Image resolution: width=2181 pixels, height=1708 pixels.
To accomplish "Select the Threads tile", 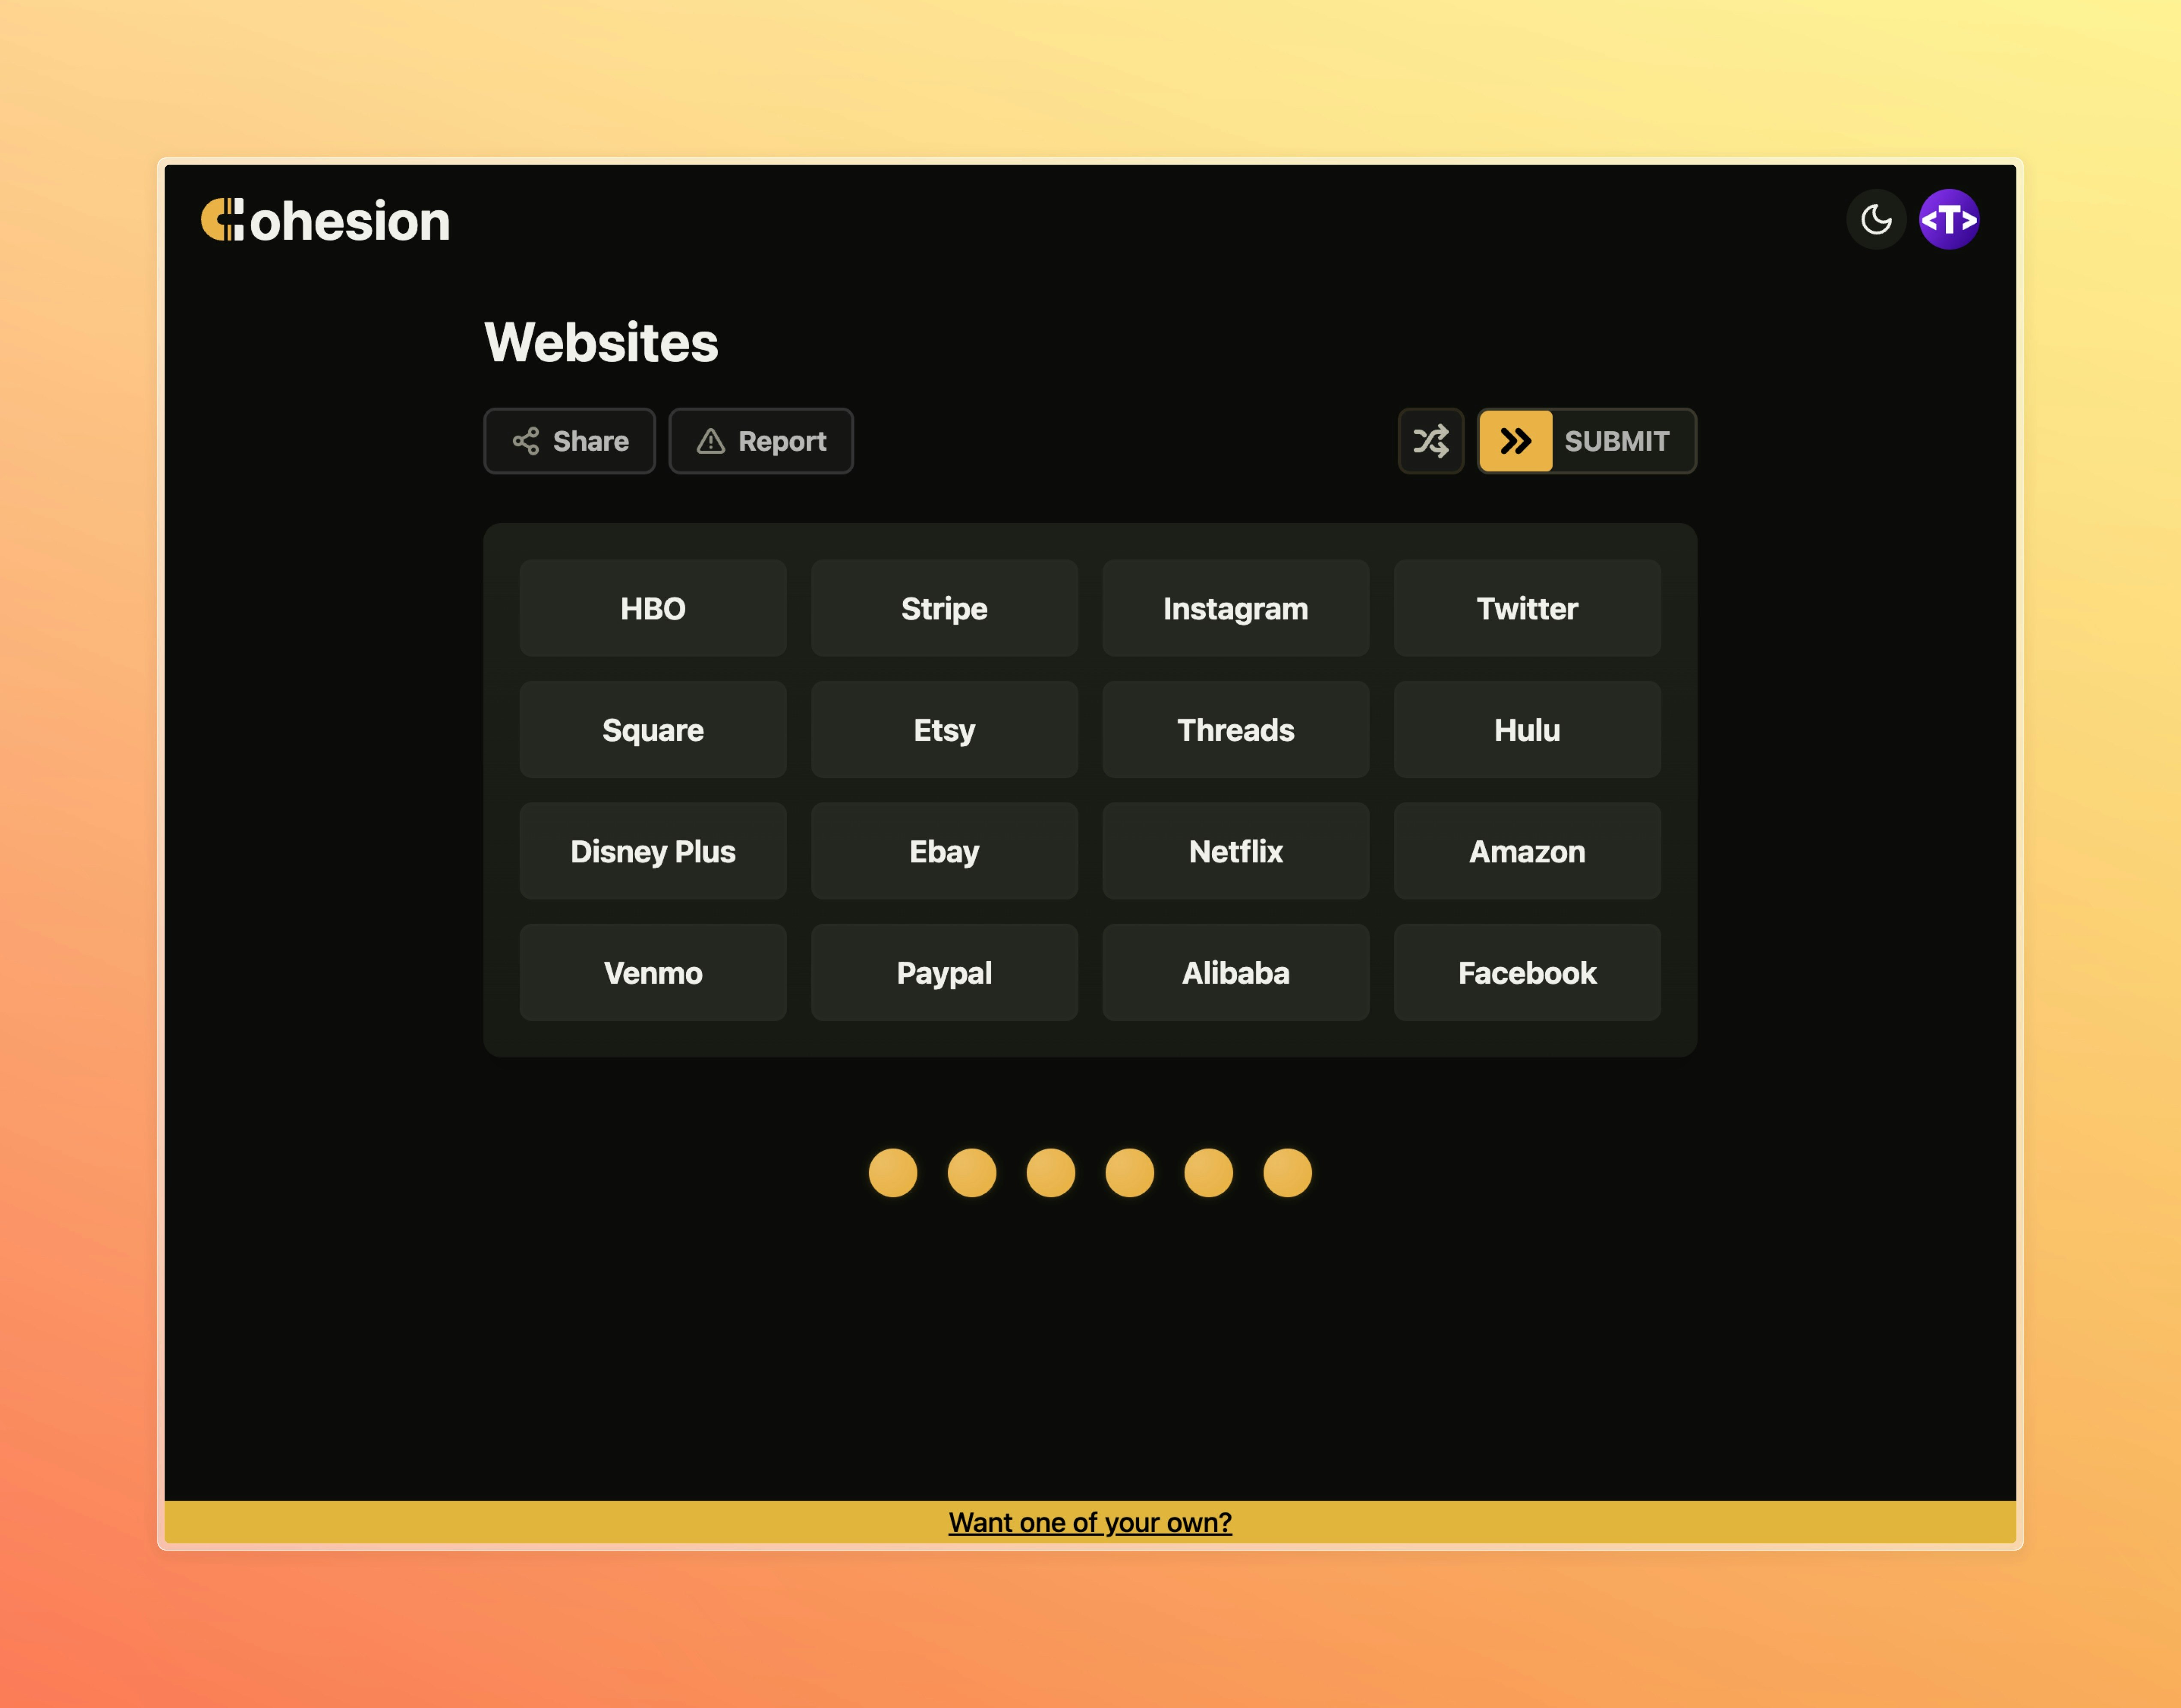I will point(1236,730).
